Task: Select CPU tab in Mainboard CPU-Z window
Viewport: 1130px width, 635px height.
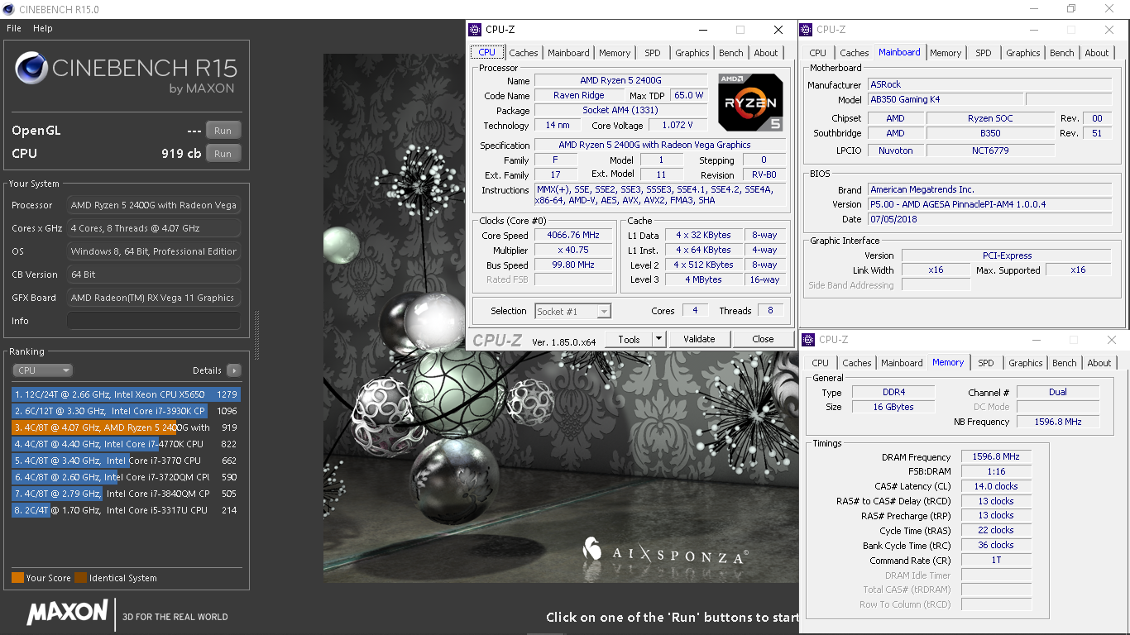Action: [818, 53]
